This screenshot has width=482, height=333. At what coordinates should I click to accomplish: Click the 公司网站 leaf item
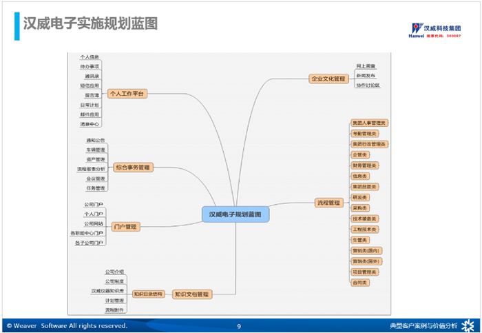[x=94, y=223]
